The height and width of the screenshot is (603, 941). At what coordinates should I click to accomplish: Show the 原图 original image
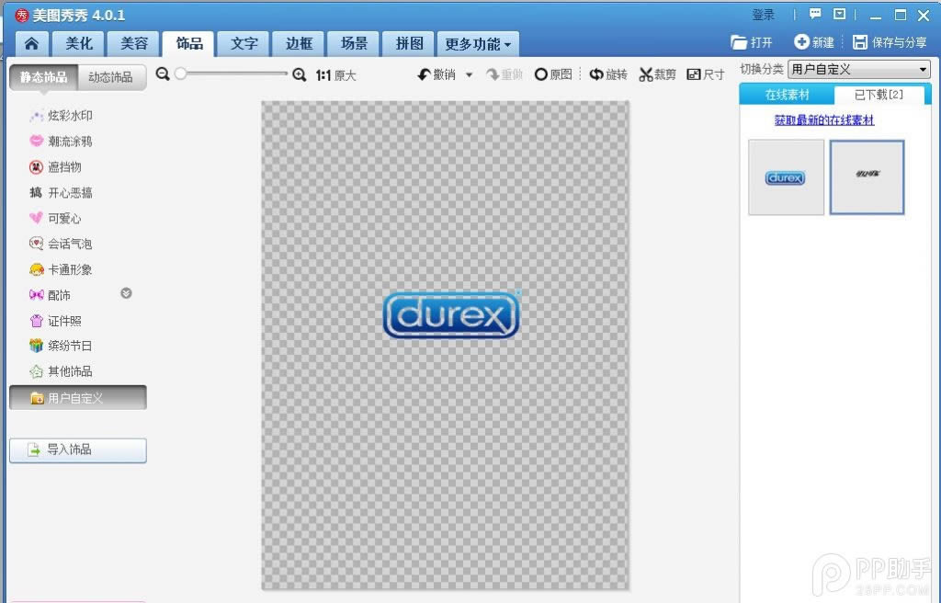pyautogui.click(x=552, y=74)
